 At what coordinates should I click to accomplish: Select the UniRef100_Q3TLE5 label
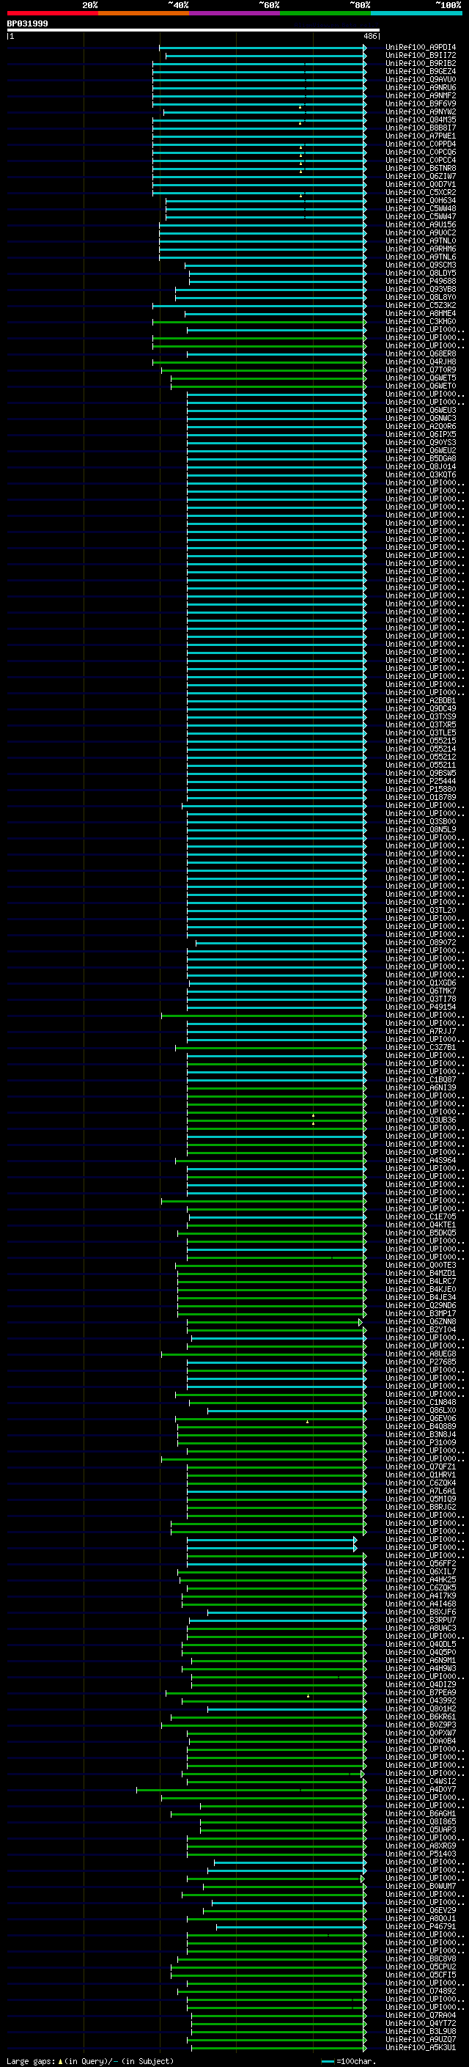(x=421, y=733)
